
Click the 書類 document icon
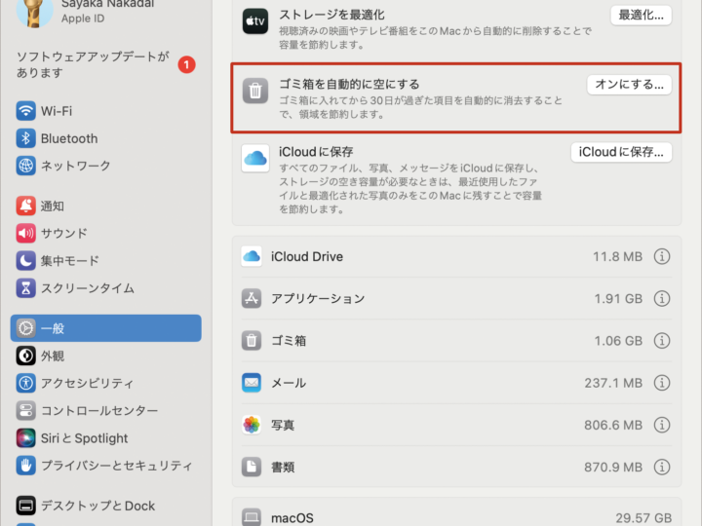point(252,467)
